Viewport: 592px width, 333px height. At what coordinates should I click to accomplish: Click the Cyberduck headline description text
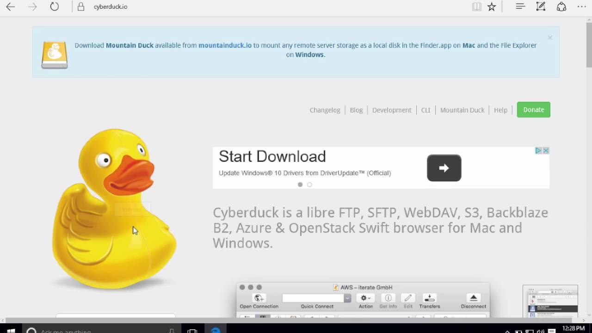point(380,228)
